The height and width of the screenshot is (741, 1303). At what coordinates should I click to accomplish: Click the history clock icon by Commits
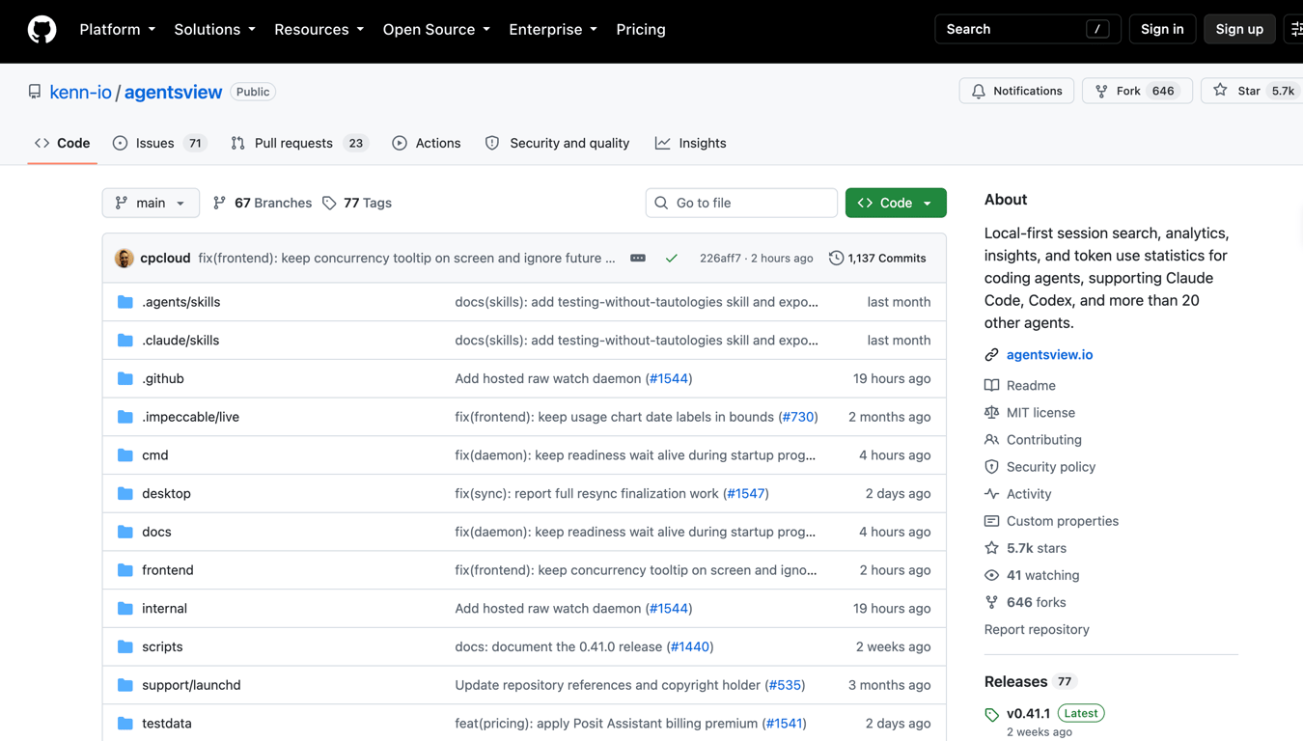pos(836,258)
